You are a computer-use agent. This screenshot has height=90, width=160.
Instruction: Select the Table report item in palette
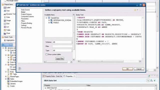point(7,30)
